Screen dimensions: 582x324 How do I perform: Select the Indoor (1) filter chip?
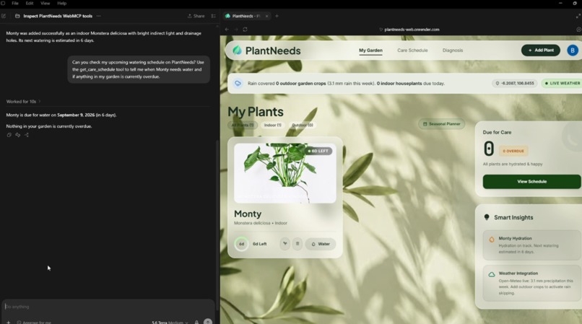coord(272,125)
